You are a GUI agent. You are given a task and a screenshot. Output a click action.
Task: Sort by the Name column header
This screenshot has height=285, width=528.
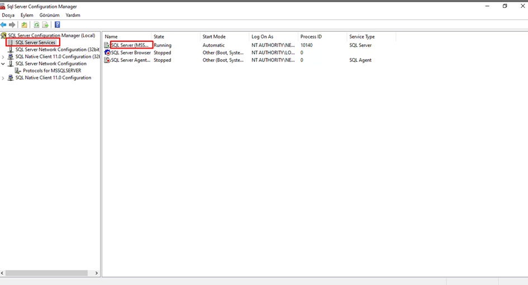127,37
